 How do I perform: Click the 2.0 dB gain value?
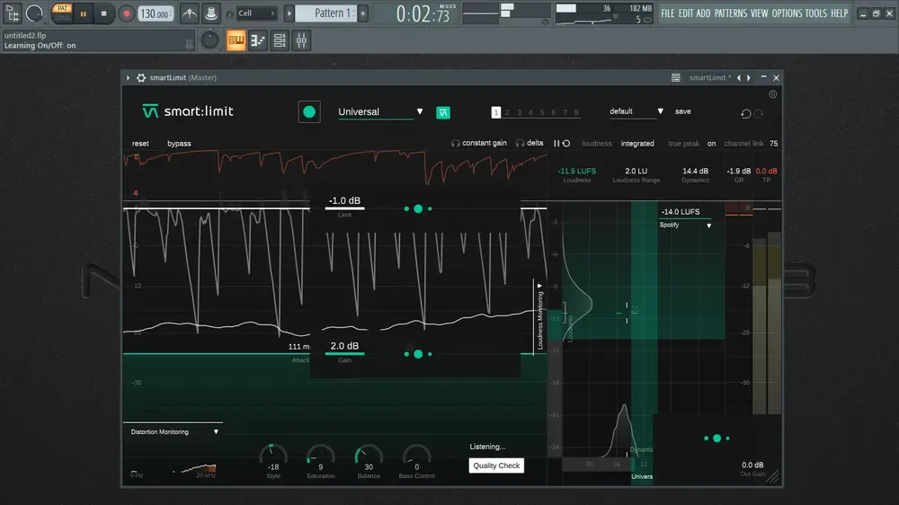coord(344,346)
